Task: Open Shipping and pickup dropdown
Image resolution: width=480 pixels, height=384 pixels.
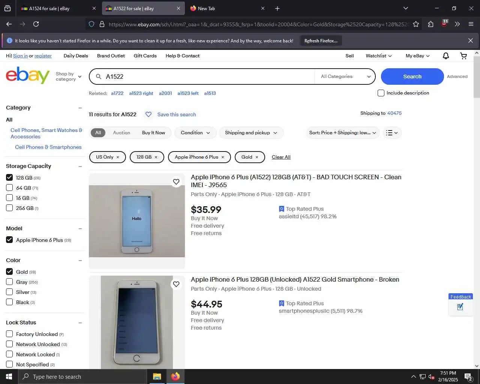Action: (x=251, y=133)
